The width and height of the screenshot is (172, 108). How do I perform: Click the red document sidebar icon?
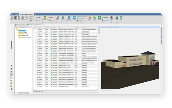[11, 72]
